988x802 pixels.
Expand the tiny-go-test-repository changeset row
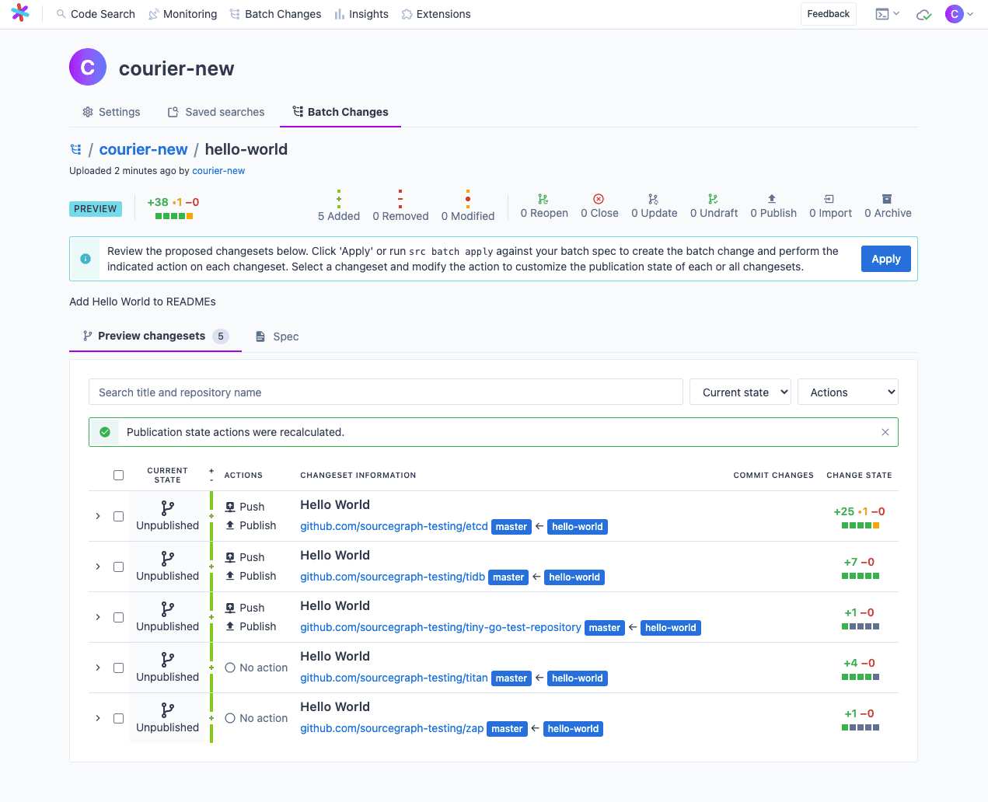98,617
